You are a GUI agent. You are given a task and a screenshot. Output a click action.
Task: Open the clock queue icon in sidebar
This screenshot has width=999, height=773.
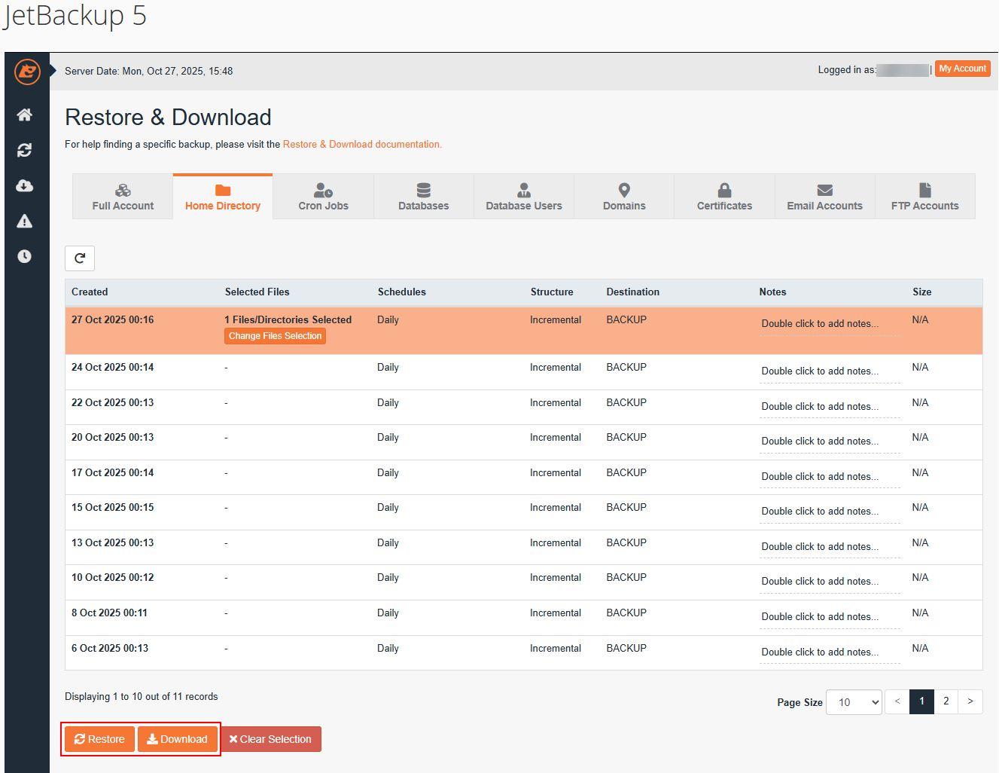(25, 256)
